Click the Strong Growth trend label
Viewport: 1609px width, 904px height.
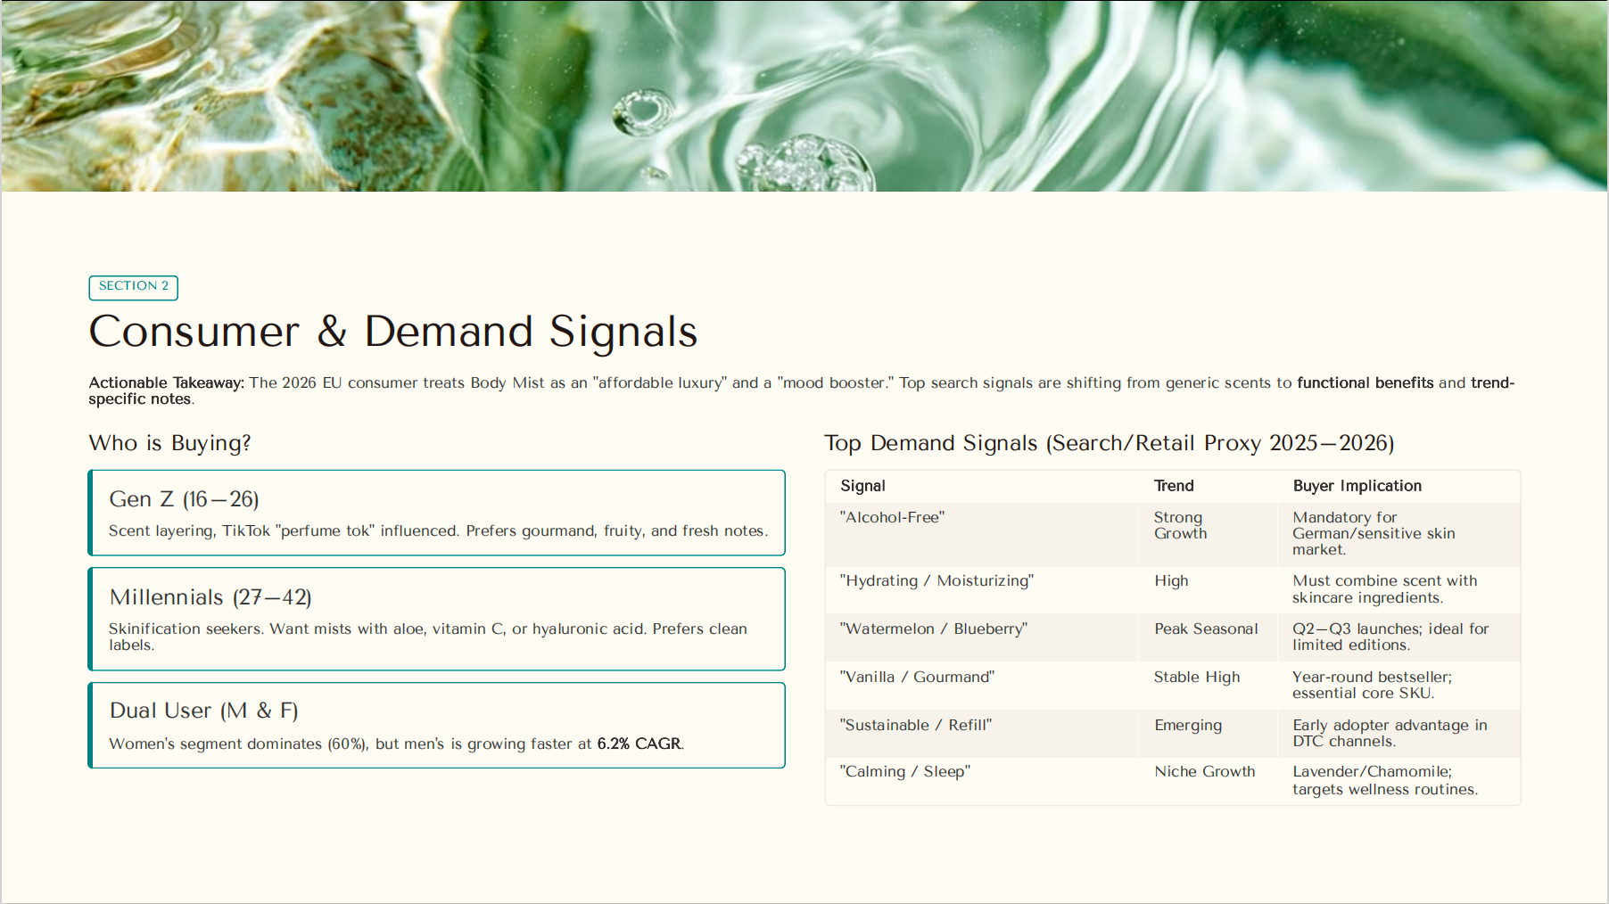tap(1179, 525)
